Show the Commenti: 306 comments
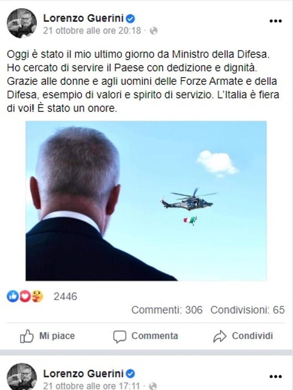Viewport: 293px width, 390px height. point(167,310)
